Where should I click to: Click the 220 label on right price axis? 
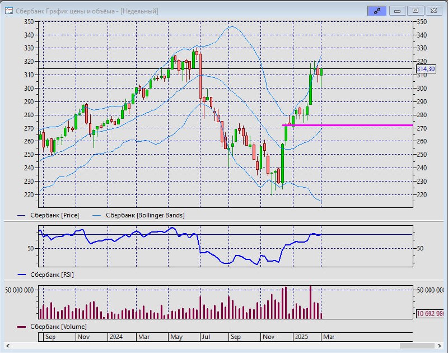click(422, 194)
